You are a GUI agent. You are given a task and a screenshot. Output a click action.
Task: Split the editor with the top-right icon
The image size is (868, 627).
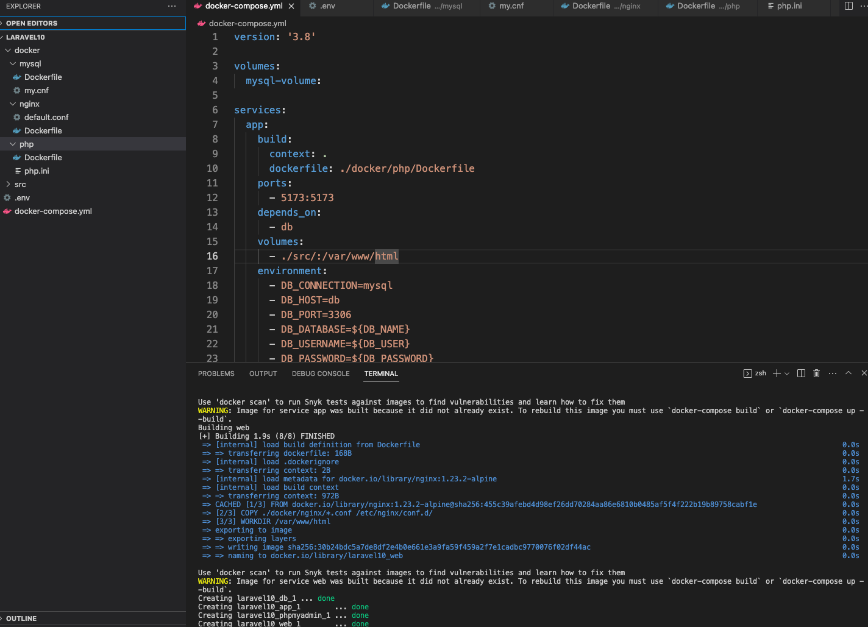pos(848,5)
